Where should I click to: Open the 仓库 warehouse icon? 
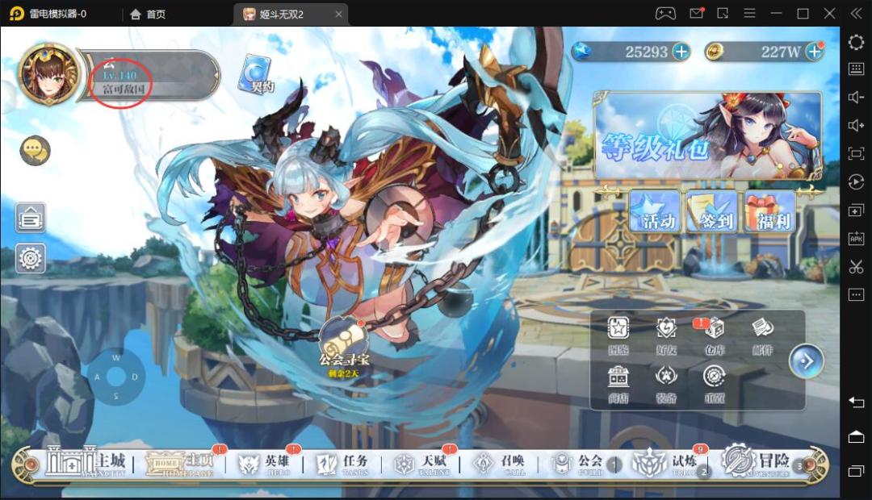point(714,336)
